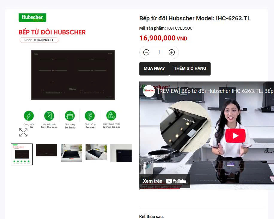Click the Công suất lightning icon
This screenshot has height=219, width=274.
coord(29,116)
